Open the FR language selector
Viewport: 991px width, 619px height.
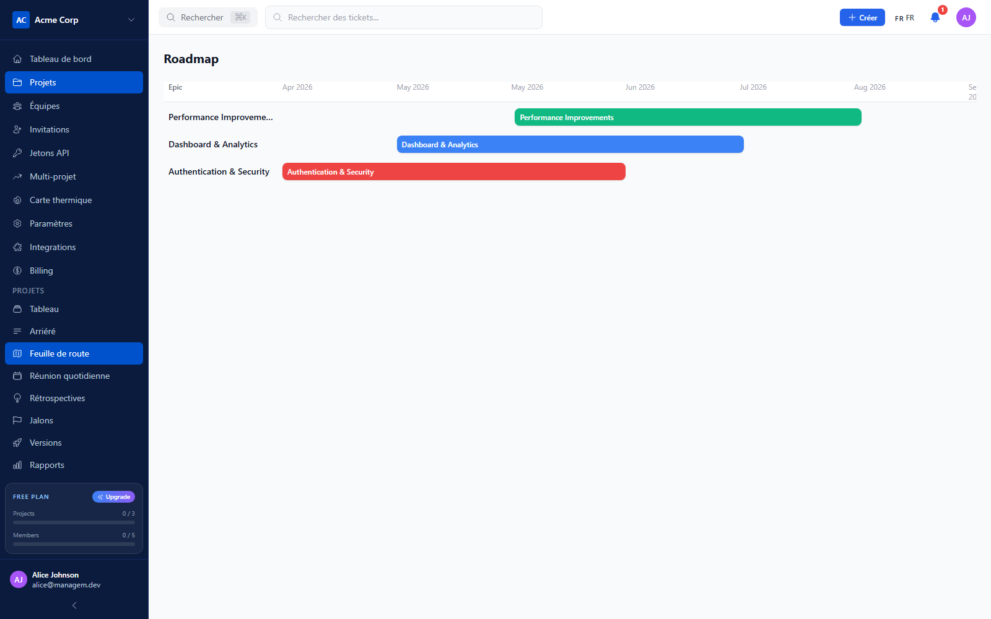click(x=904, y=18)
